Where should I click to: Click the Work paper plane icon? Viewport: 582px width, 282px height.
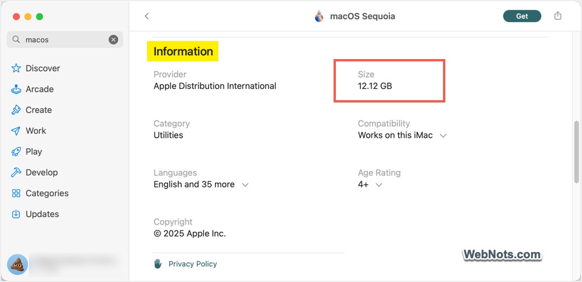coord(16,131)
